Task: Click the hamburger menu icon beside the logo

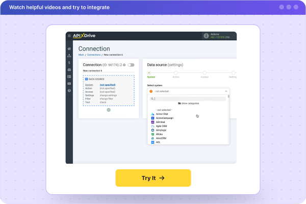Action: tap(69, 36)
